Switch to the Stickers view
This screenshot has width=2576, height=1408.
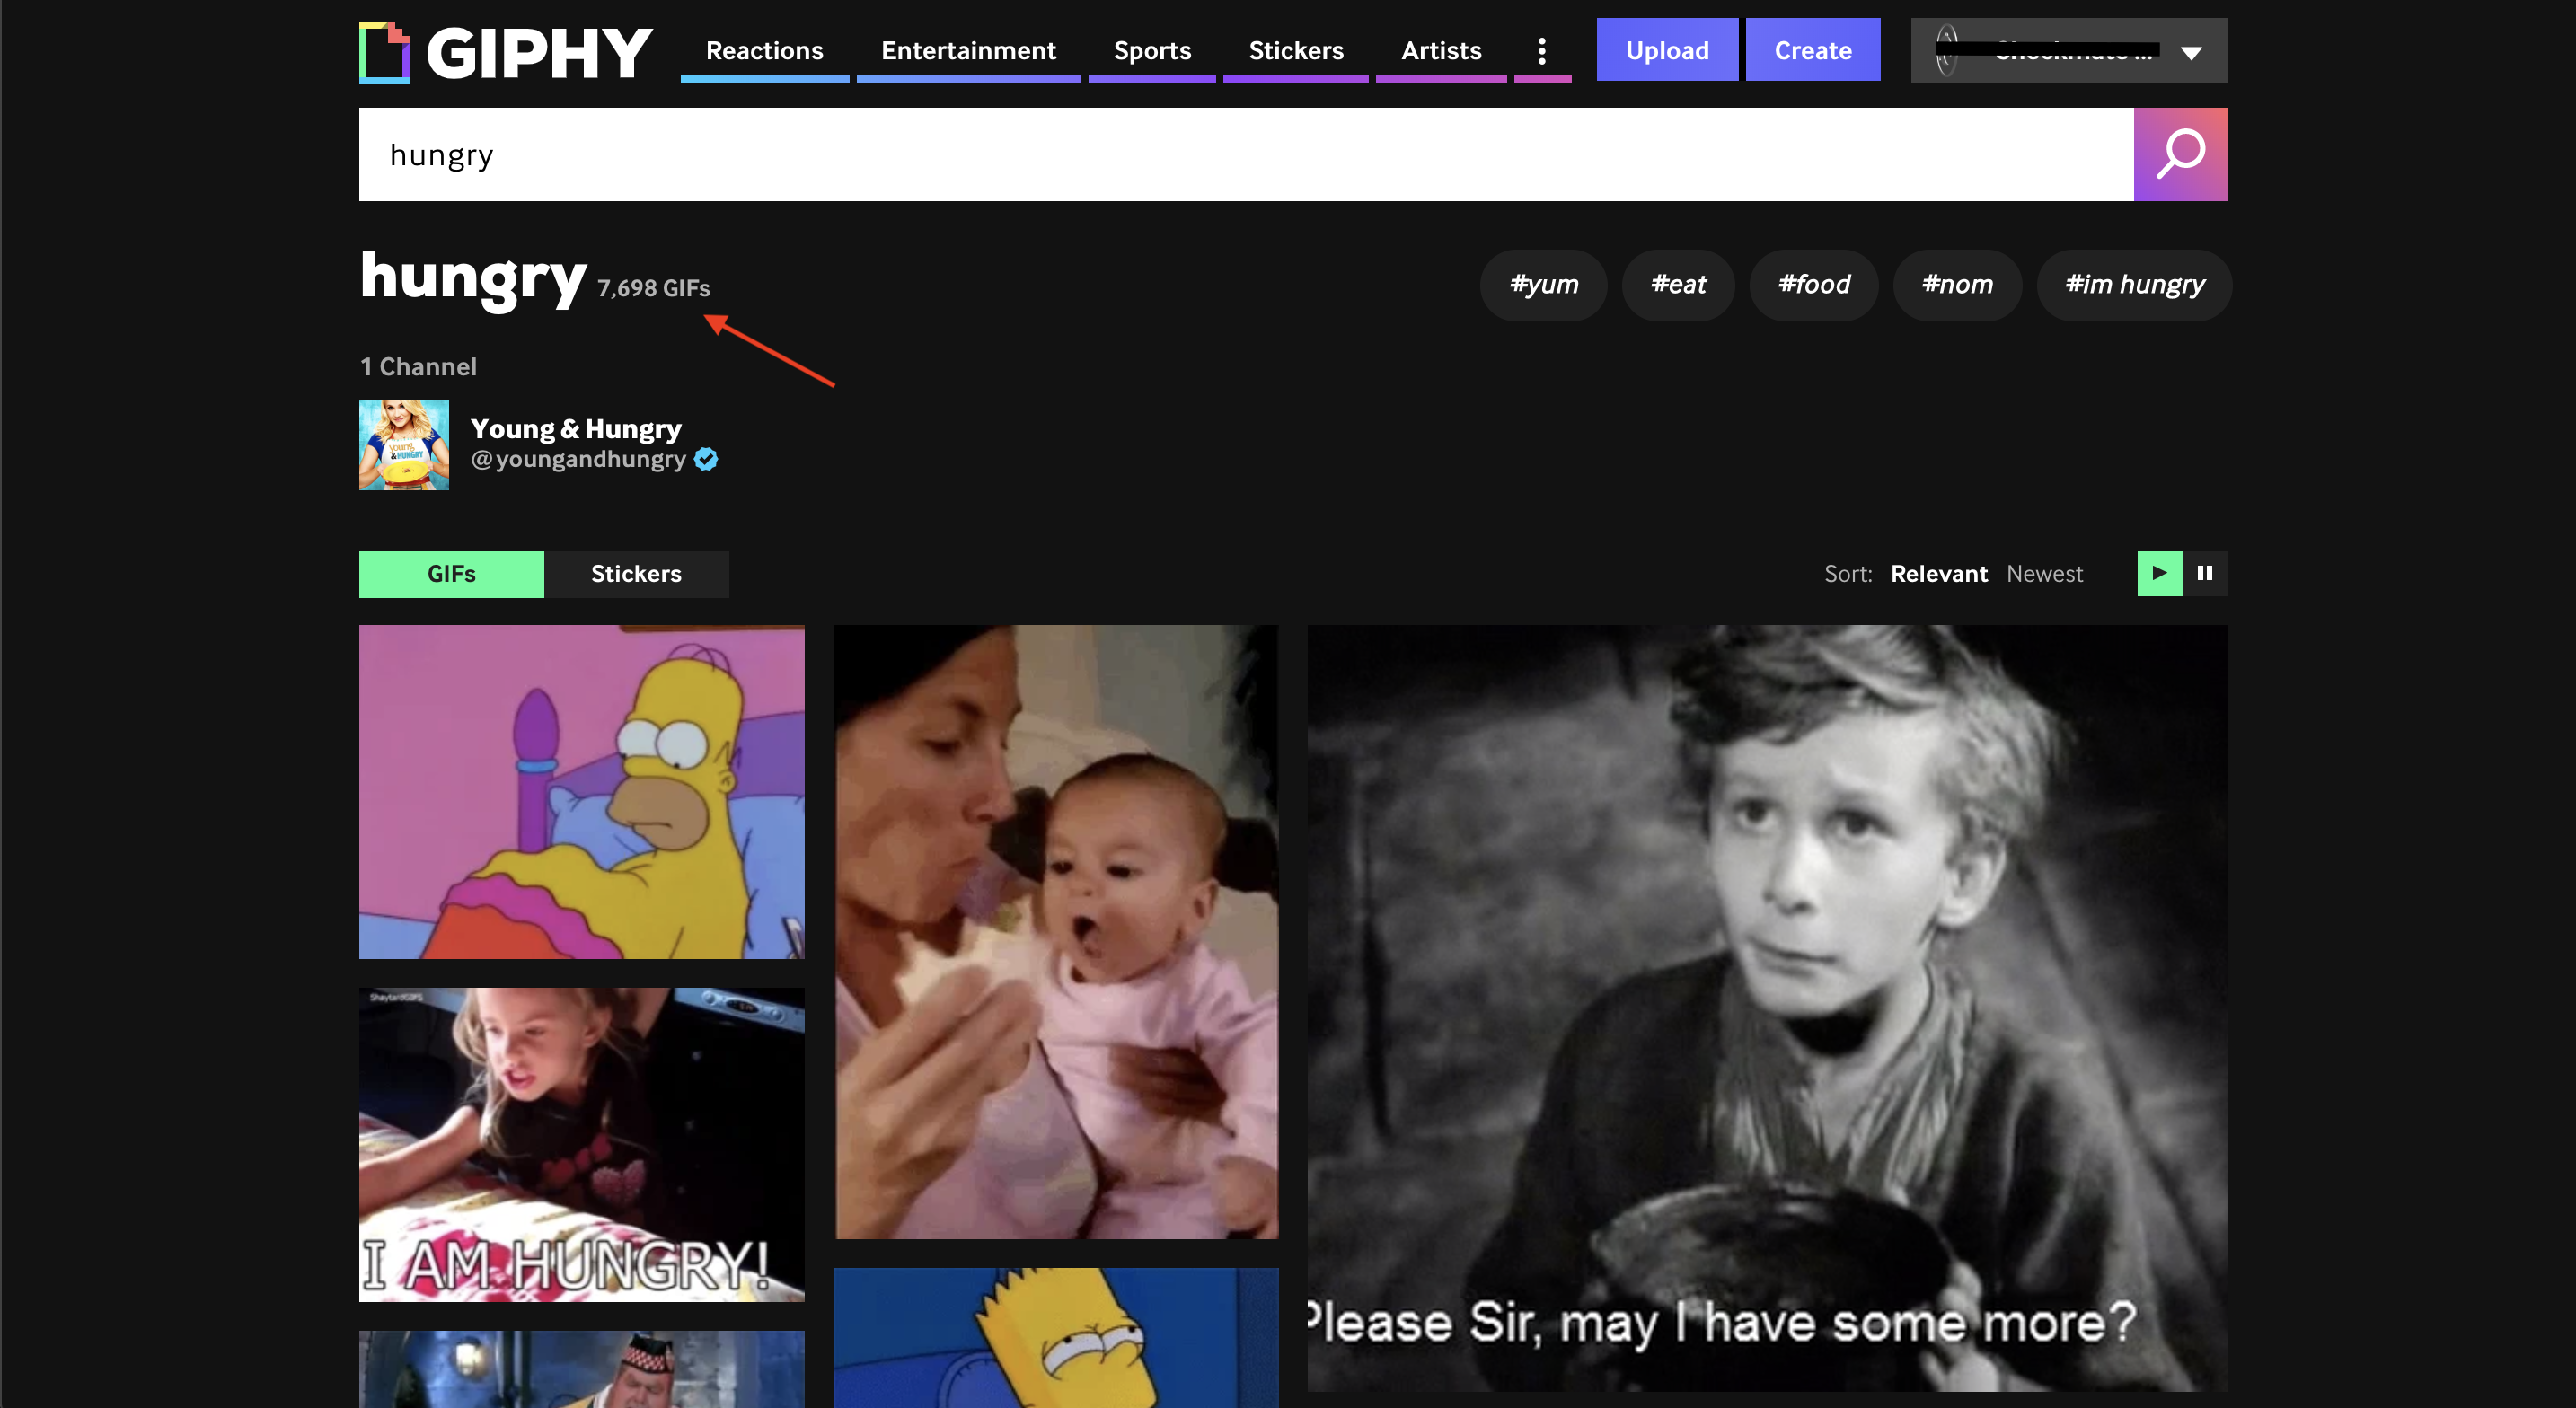pos(636,574)
